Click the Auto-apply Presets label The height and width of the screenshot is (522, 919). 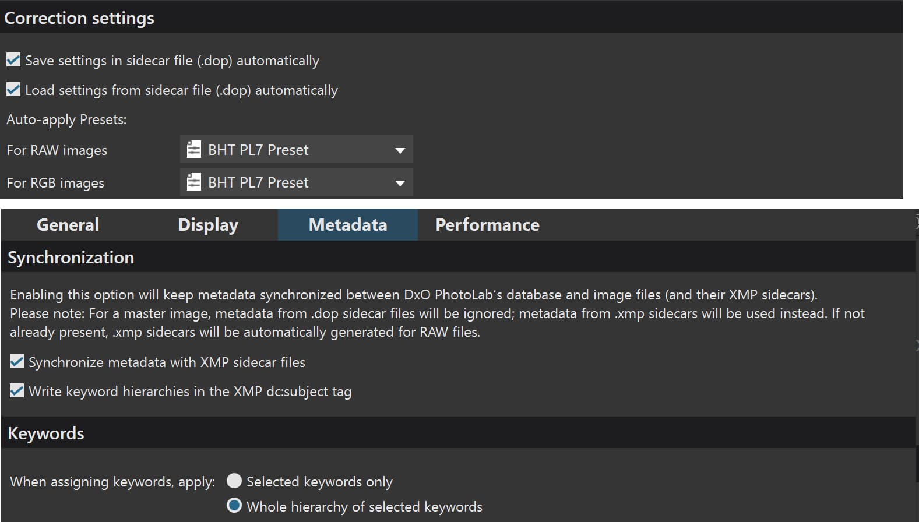(x=66, y=119)
